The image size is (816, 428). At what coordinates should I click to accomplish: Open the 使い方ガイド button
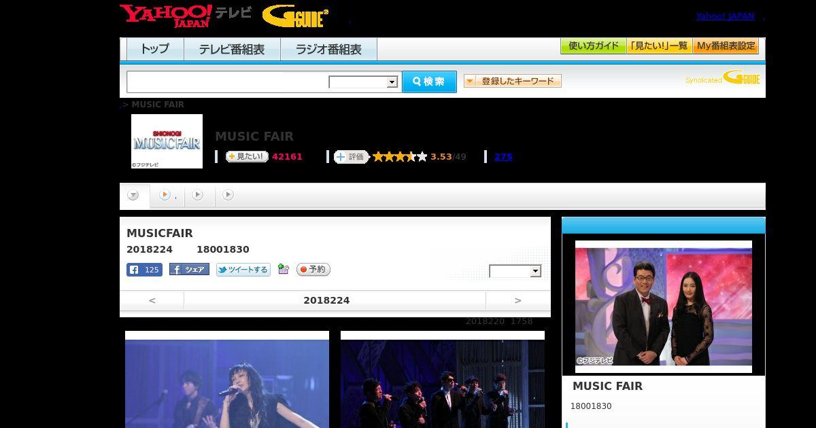593,46
